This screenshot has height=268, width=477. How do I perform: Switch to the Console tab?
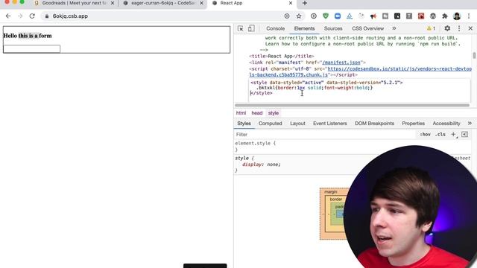tap(275, 28)
